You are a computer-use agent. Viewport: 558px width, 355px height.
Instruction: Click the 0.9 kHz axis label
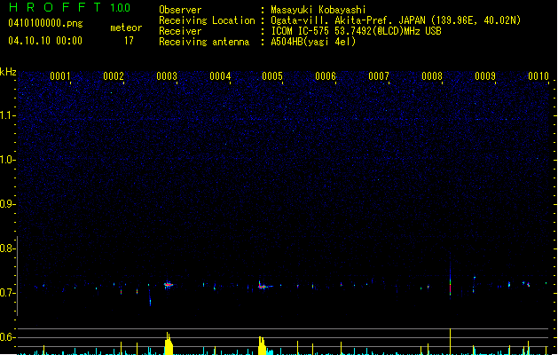coord(7,204)
